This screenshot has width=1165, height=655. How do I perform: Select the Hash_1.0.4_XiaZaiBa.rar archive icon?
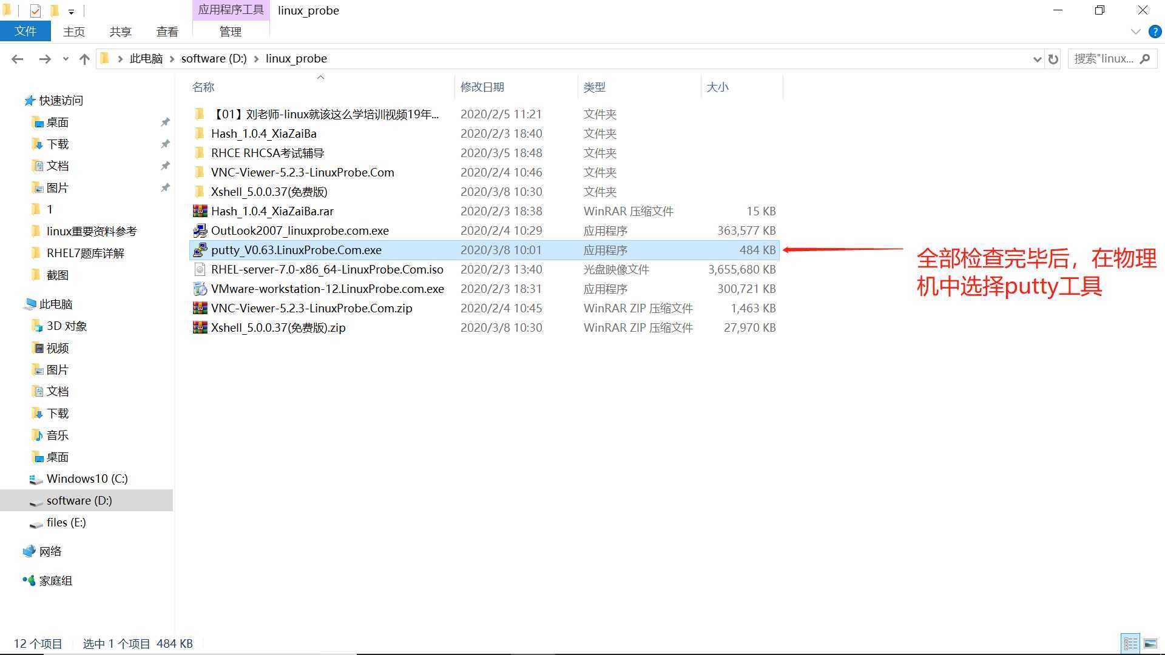click(x=200, y=211)
